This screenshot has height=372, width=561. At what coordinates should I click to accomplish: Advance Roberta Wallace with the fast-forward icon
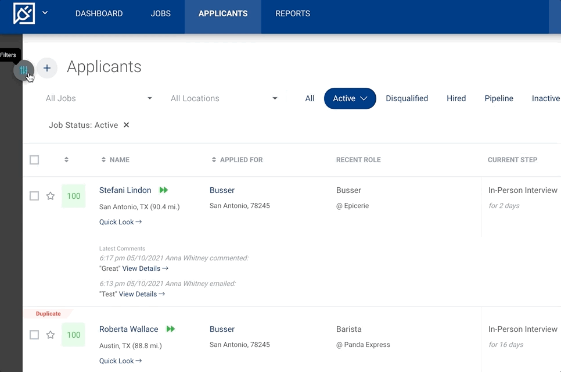(170, 329)
